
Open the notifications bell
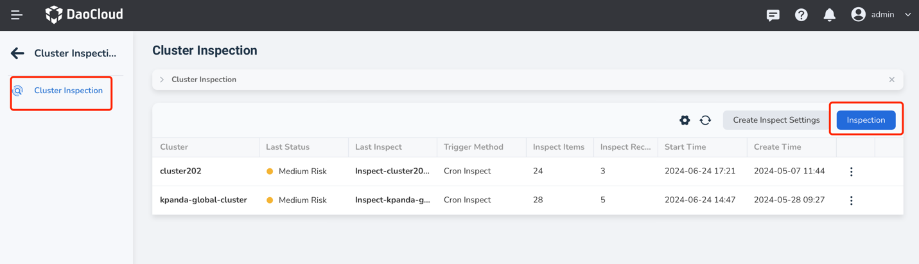pyautogui.click(x=829, y=15)
